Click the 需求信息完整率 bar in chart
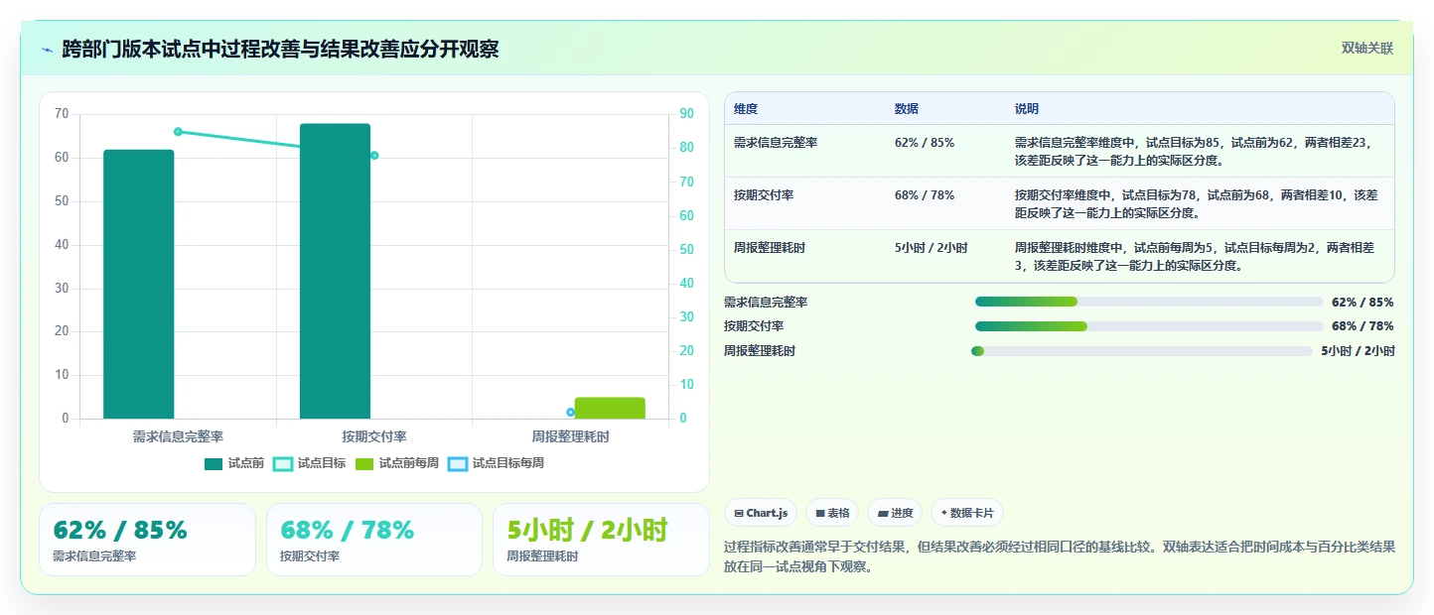 (x=139, y=284)
